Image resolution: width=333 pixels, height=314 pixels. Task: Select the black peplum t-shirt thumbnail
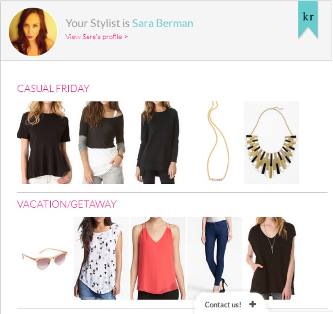pos(44,143)
